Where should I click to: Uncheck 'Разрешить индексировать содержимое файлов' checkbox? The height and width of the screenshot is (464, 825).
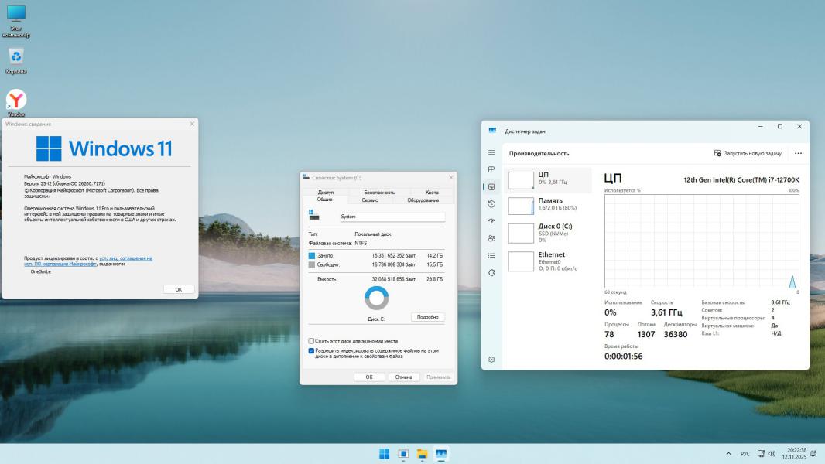point(312,350)
